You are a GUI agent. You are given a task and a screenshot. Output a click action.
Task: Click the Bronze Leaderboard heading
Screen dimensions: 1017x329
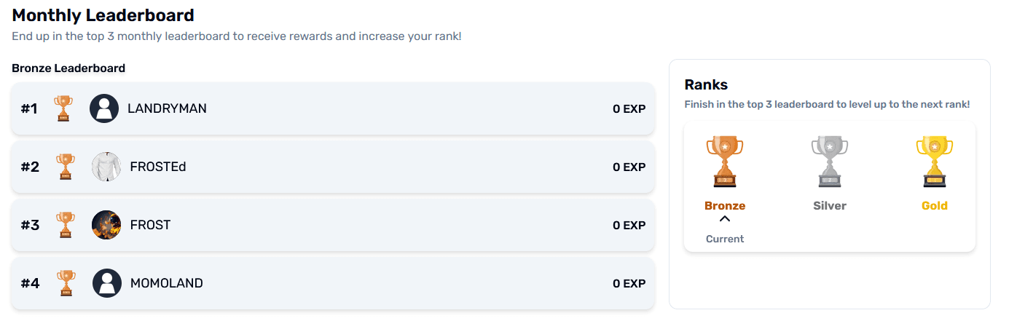point(68,68)
